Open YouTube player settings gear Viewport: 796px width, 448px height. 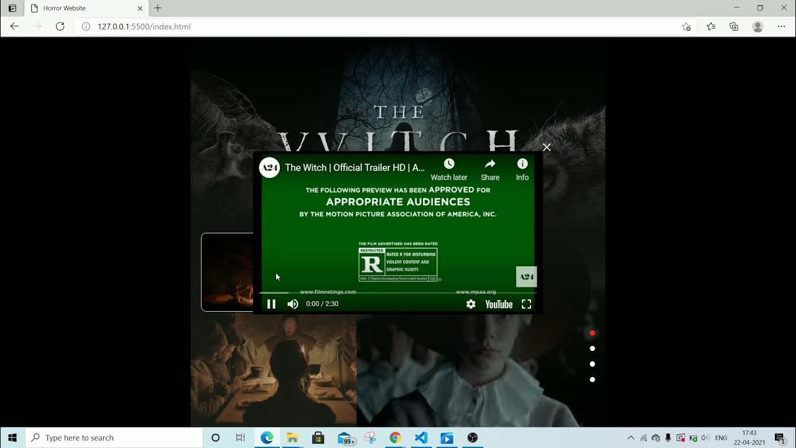[x=471, y=304]
